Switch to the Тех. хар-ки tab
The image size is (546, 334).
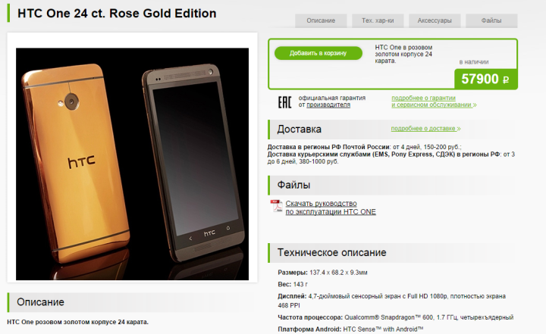click(x=378, y=20)
